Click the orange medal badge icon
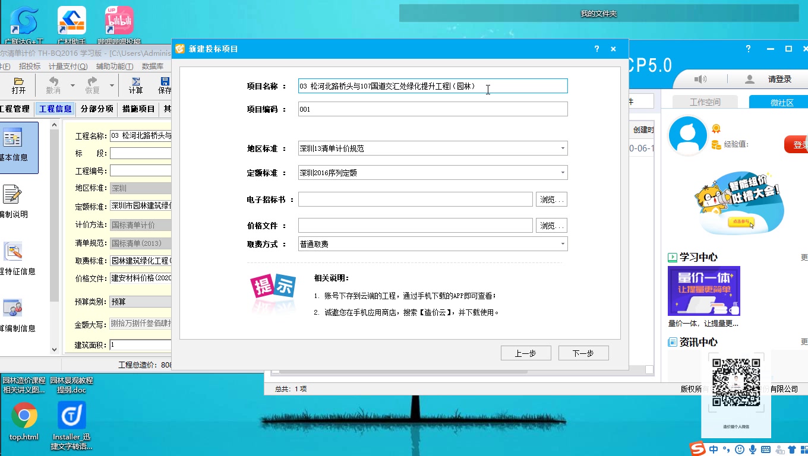This screenshot has height=456, width=808. point(716,128)
